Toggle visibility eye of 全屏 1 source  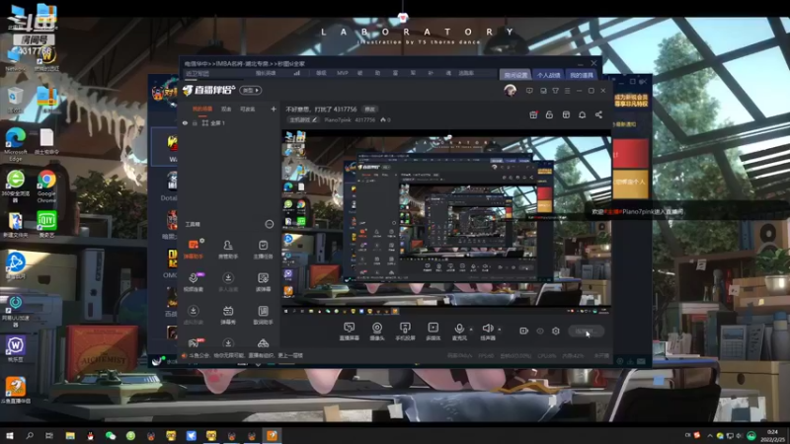pyautogui.click(x=185, y=122)
